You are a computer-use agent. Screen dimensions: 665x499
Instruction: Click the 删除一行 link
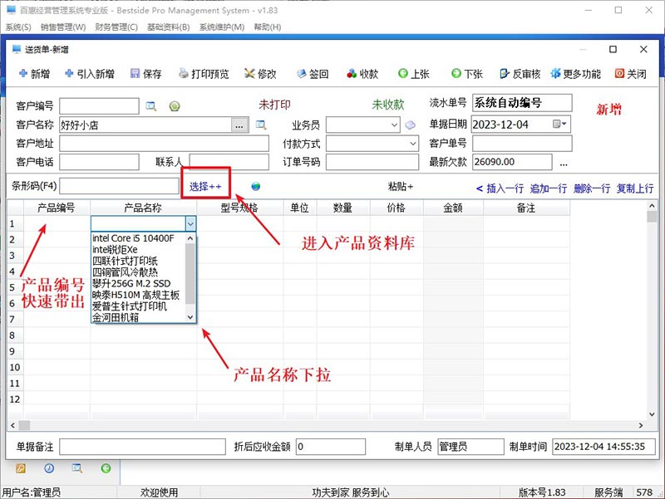click(x=592, y=188)
